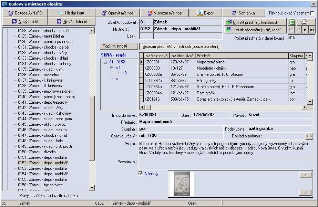Screen dimensions: 318x207
Task: Select room 0141 : Zámek - depo trezorový
Action: click(43, 102)
